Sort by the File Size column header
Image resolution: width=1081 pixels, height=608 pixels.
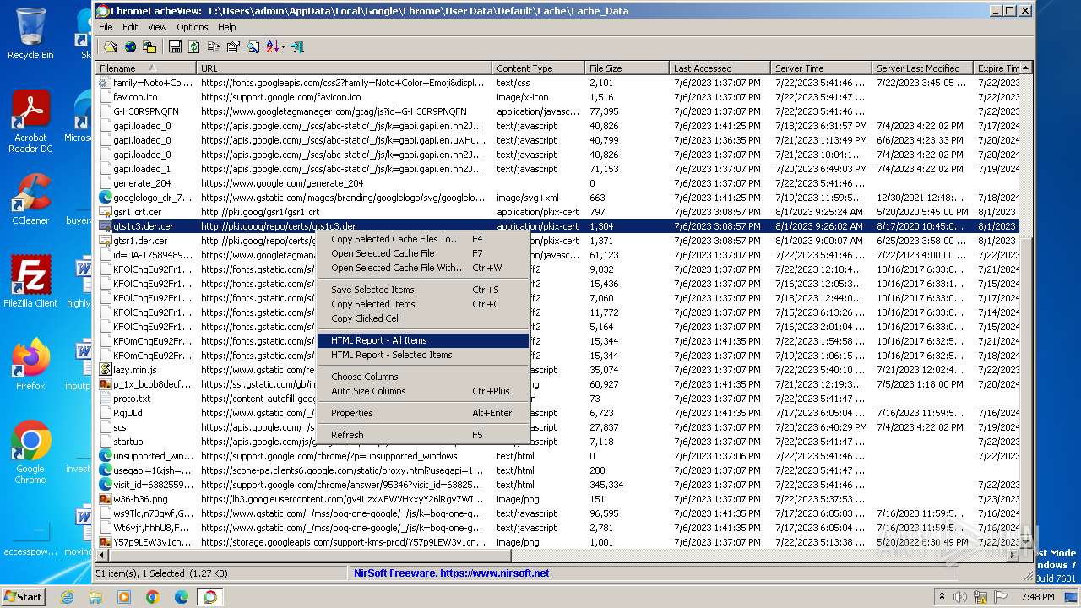(627, 68)
